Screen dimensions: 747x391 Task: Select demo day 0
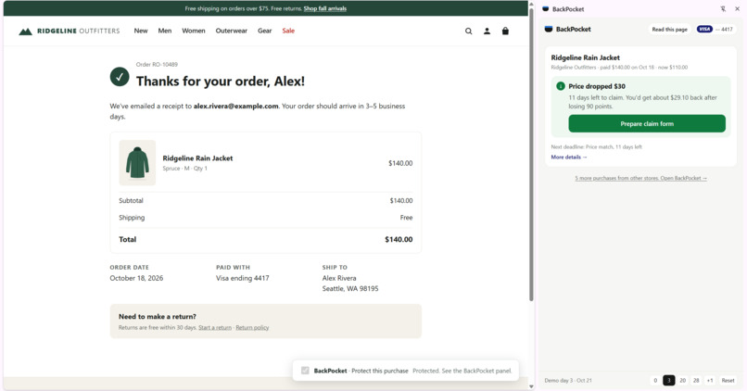[x=655, y=381]
